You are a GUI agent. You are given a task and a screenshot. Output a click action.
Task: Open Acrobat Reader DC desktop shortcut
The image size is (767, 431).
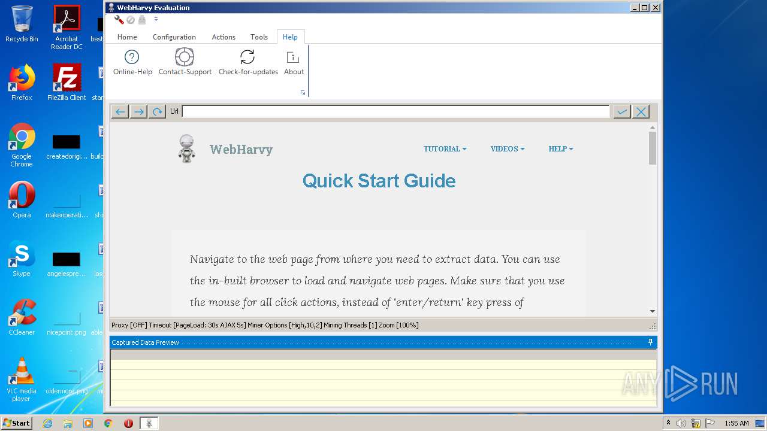click(67, 27)
